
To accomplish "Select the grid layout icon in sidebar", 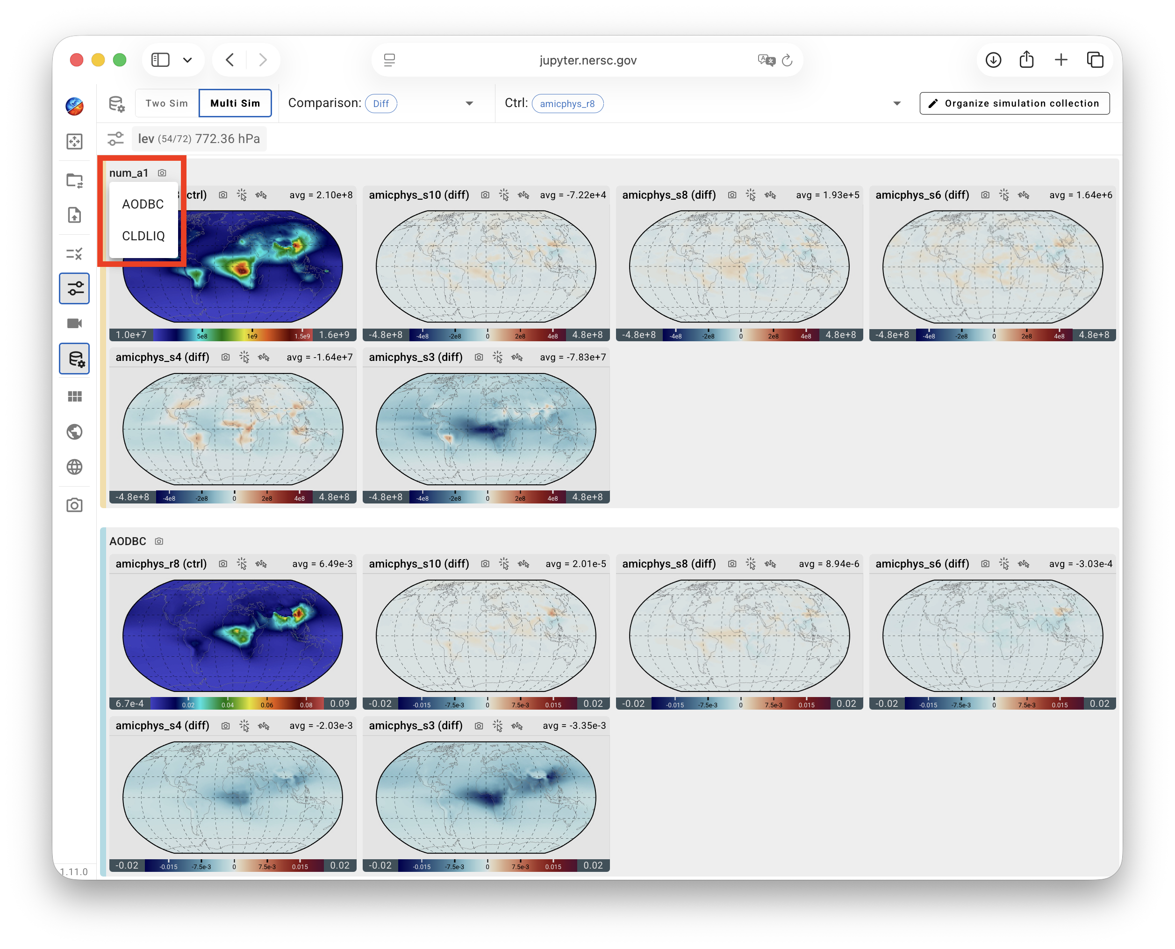I will point(74,396).
